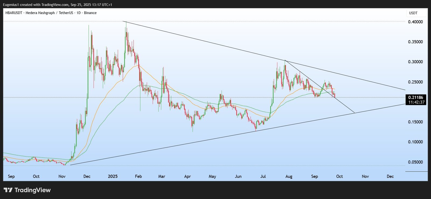
Task: Select the current price tag 0.21186
Action: click(x=416, y=97)
